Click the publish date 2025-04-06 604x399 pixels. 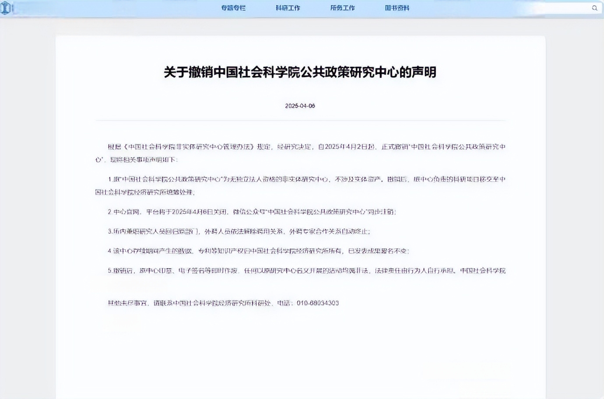[x=300, y=106]
